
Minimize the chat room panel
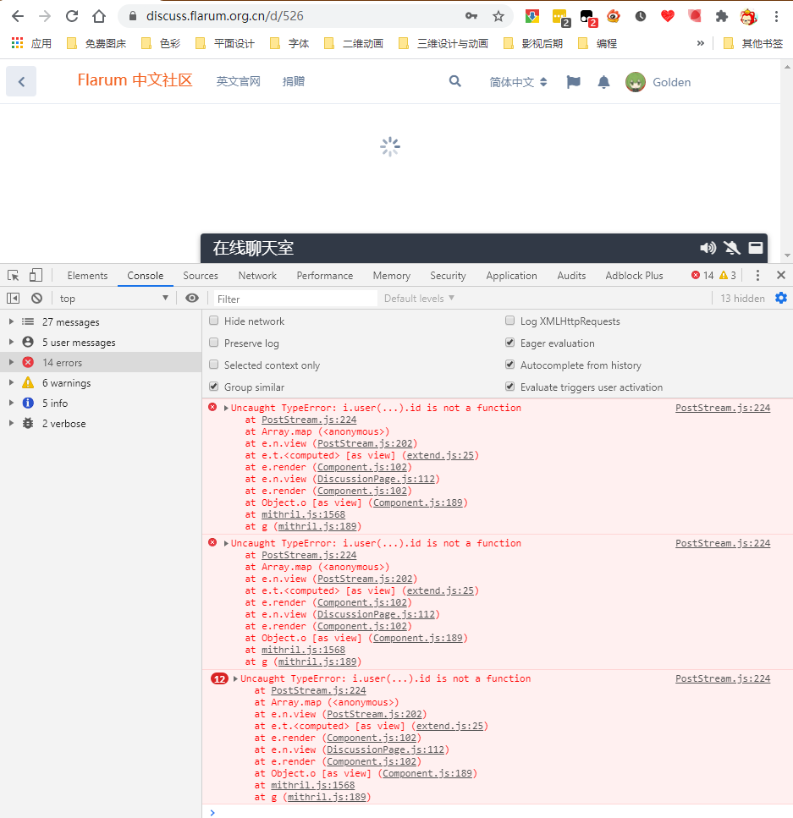(x=756, y=248)
